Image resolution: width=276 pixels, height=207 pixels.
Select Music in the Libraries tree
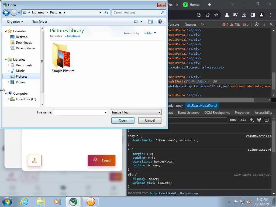click(x=20, y=71)
